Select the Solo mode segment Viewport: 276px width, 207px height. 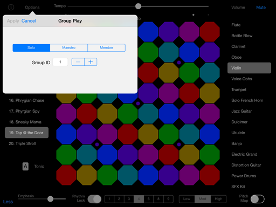point(31,47)
